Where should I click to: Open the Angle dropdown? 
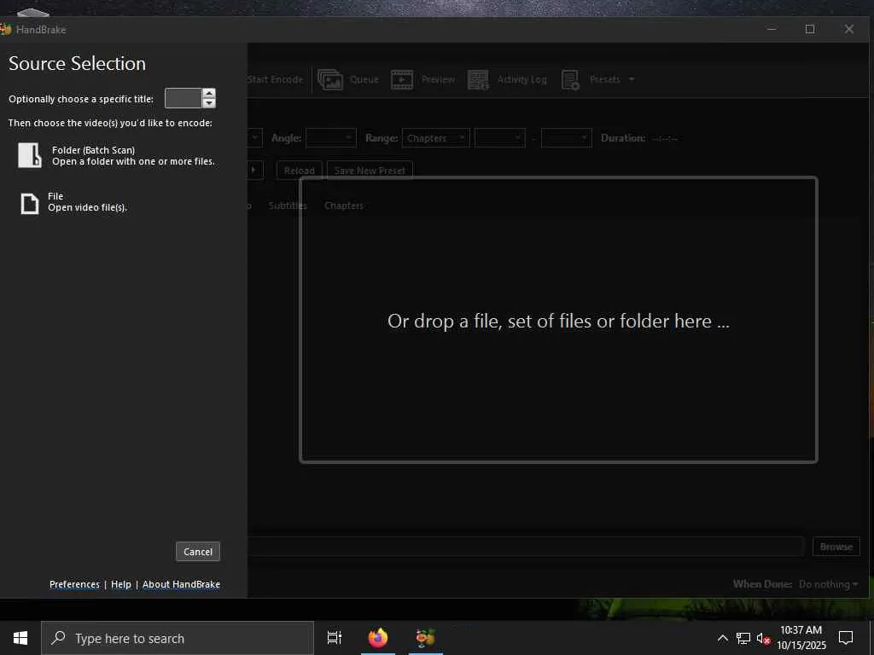331,137
